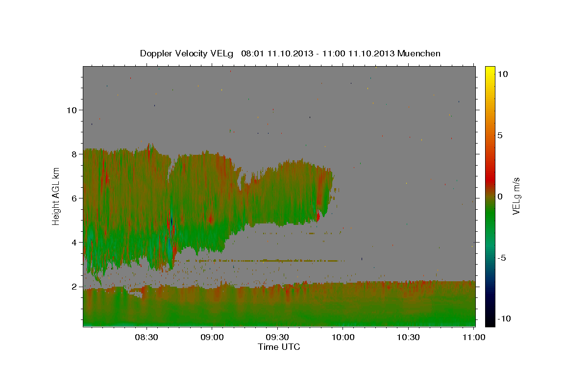This screenshot has height=392, width=588.
Task: Click the start date '08:01 11.10.2013' in title
Action: [x=276, y=53]
